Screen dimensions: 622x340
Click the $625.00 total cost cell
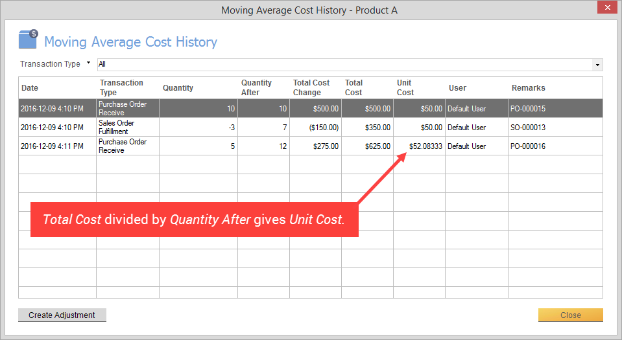[x=367, y=146]
